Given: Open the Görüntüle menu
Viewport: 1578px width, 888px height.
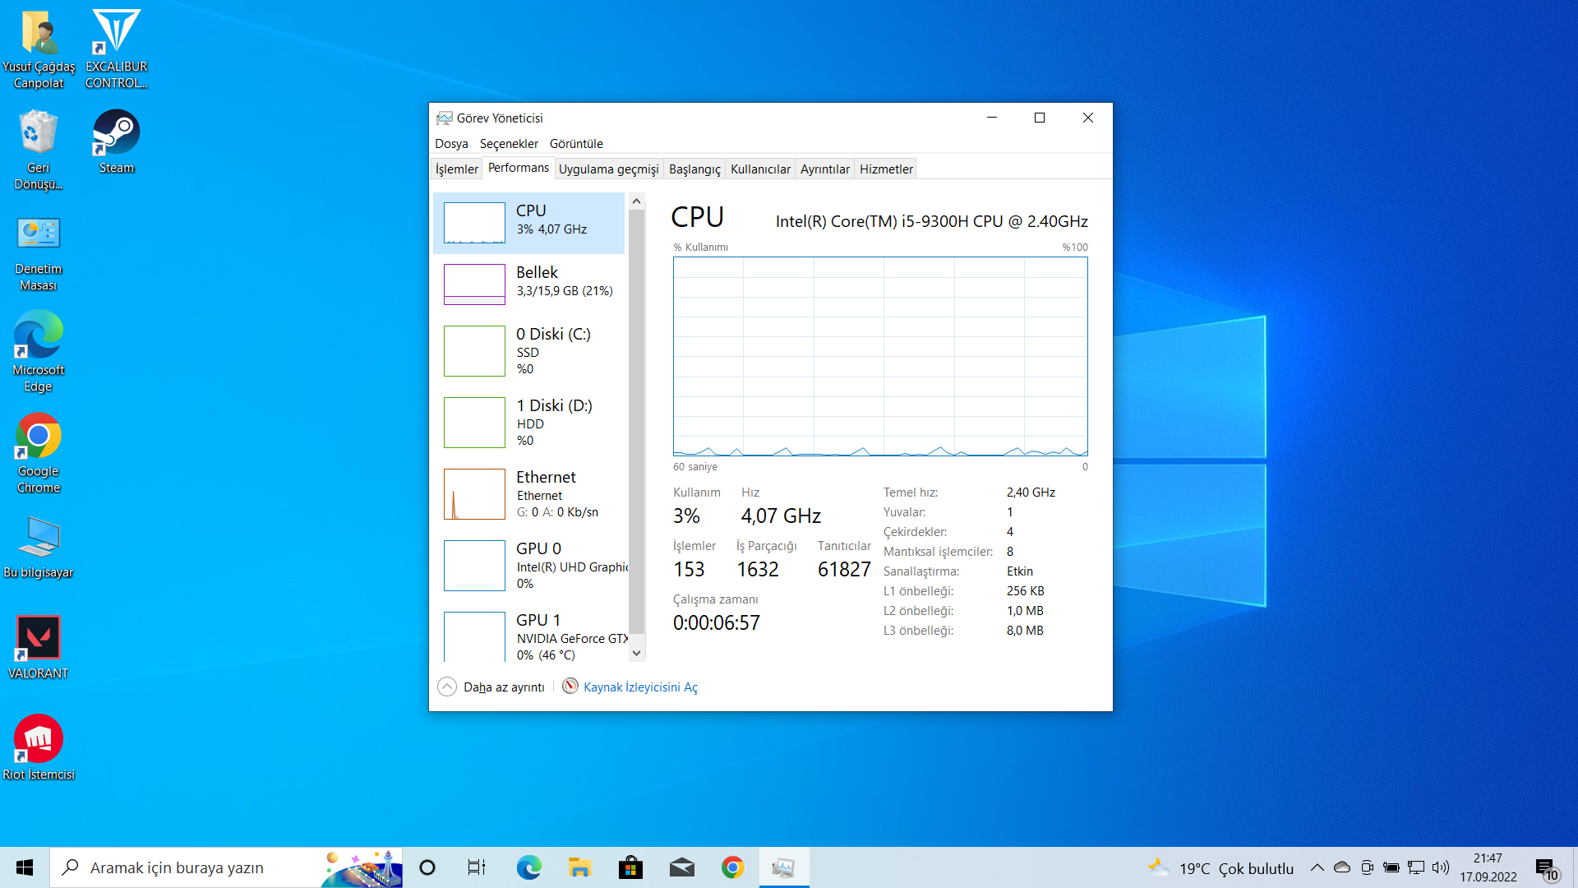Looking at the screenshot, I should 576,144.
